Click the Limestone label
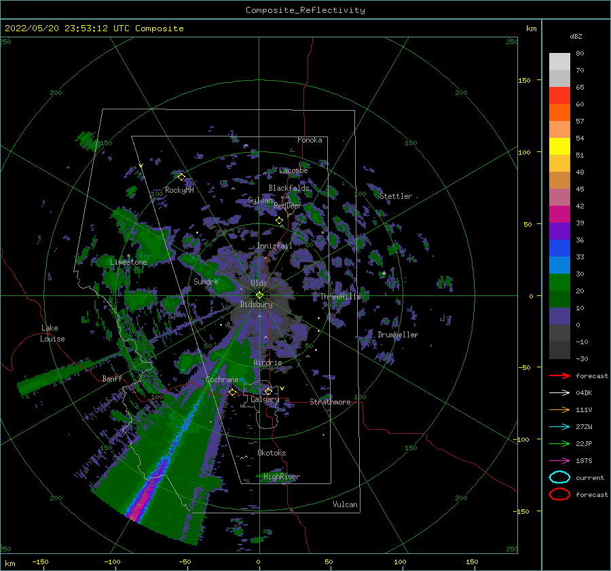Image resolution: width=611 pixels, height=571 pixels. coord(128,262)
